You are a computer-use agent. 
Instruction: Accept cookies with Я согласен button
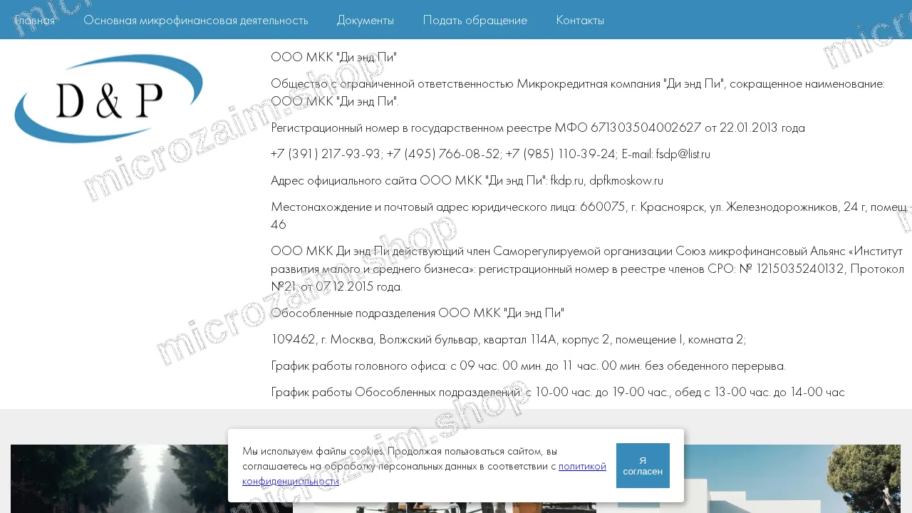tap(643, 465)
